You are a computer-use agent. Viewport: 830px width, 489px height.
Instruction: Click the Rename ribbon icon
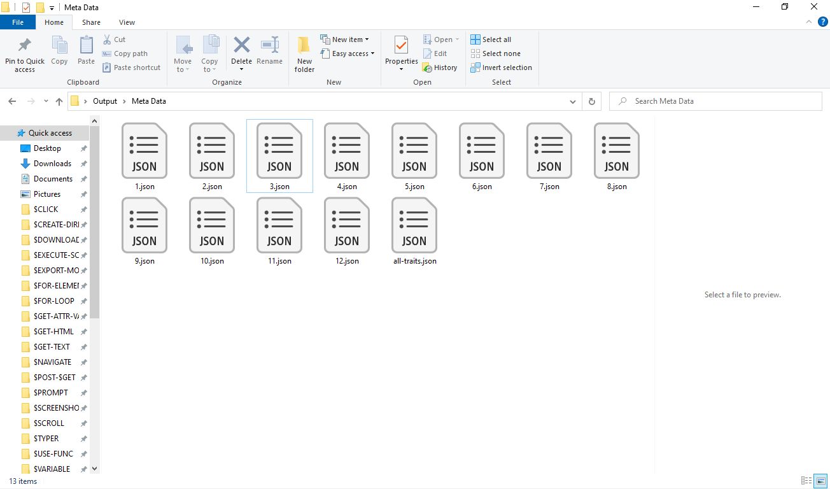[269, 45]
